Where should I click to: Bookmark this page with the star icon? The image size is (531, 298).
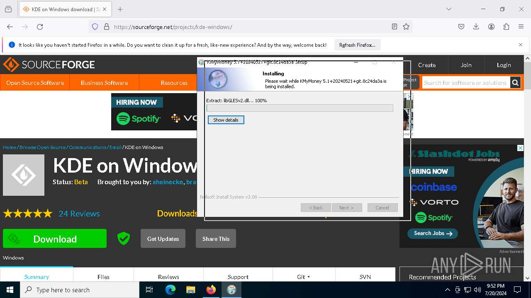406,26
